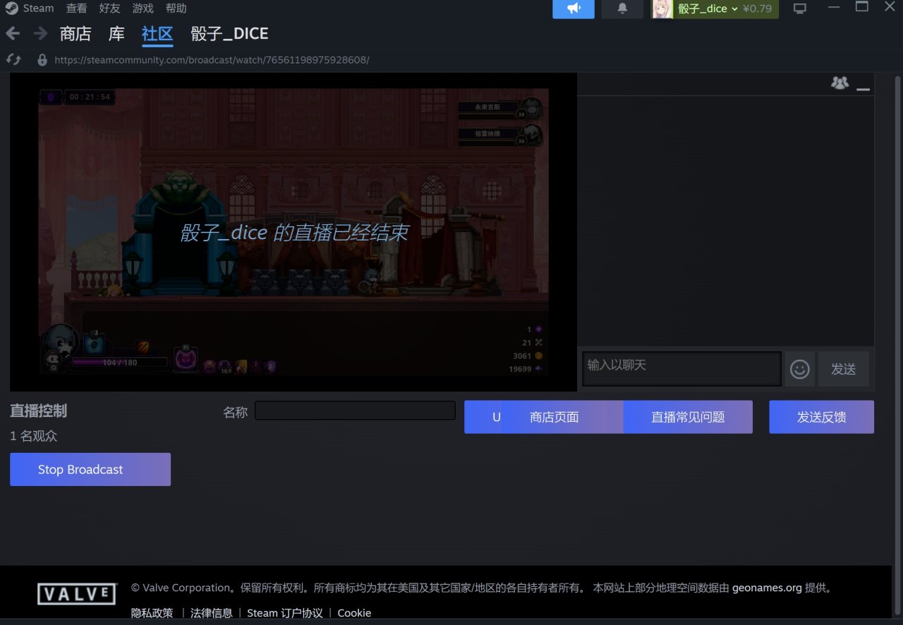Open the Cookie link
The height and width of the screenshot is (625, 903).
[x=354, y=613]
